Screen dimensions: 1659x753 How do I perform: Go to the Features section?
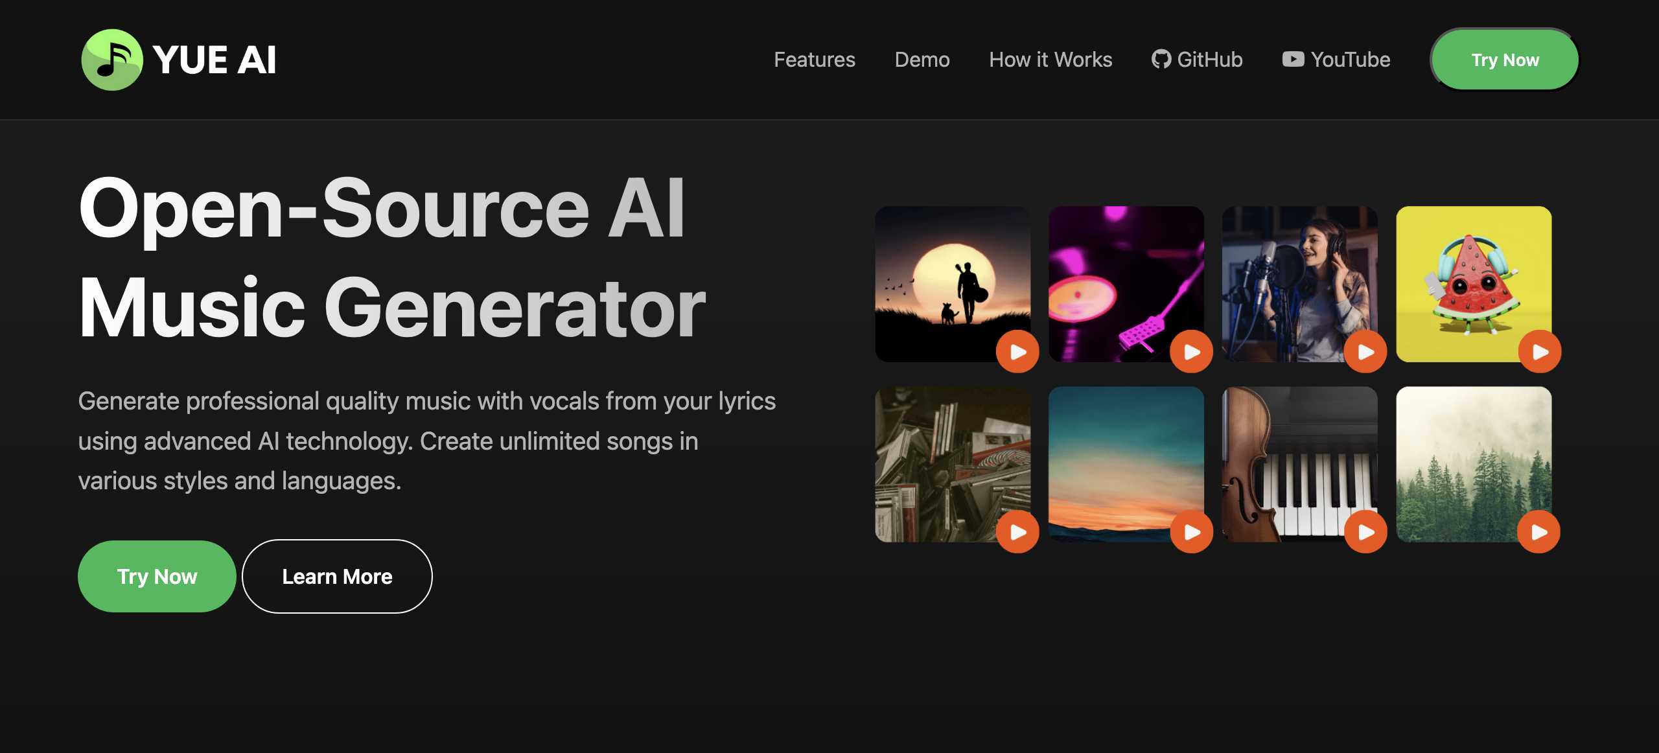click(814, 60)
